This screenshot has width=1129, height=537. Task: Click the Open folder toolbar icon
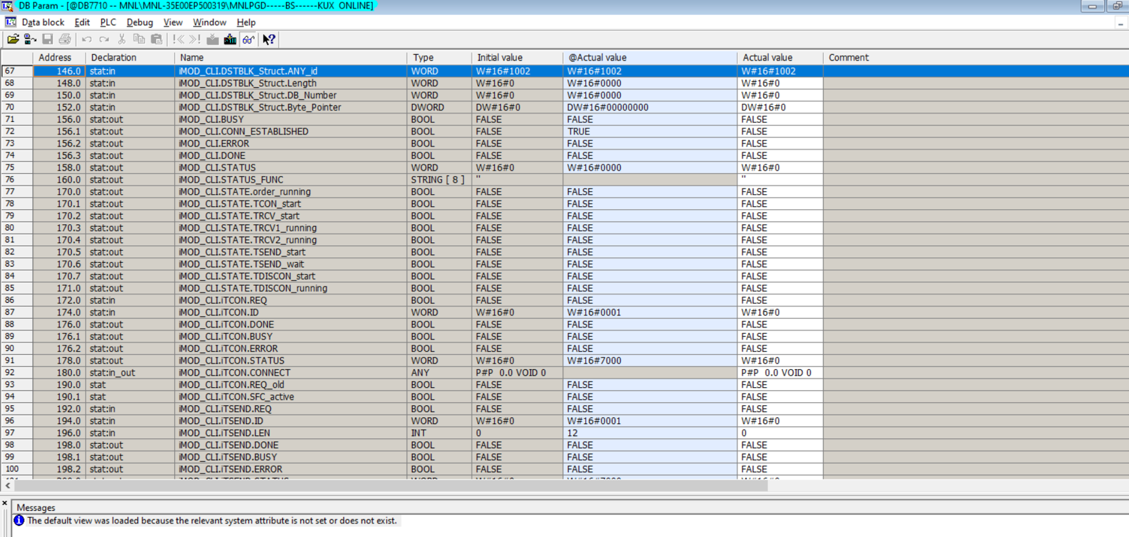tap(12, 39)
